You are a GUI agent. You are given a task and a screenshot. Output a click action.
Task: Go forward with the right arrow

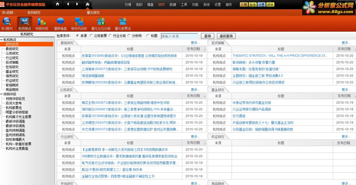point(77,4)
